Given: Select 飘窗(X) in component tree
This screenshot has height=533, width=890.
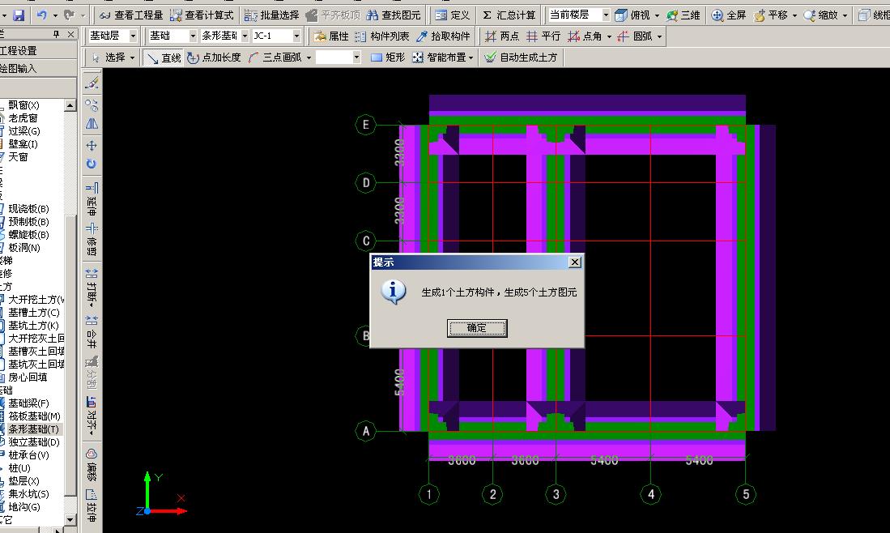Looking at the screenshot, I should tap(23, 105).
